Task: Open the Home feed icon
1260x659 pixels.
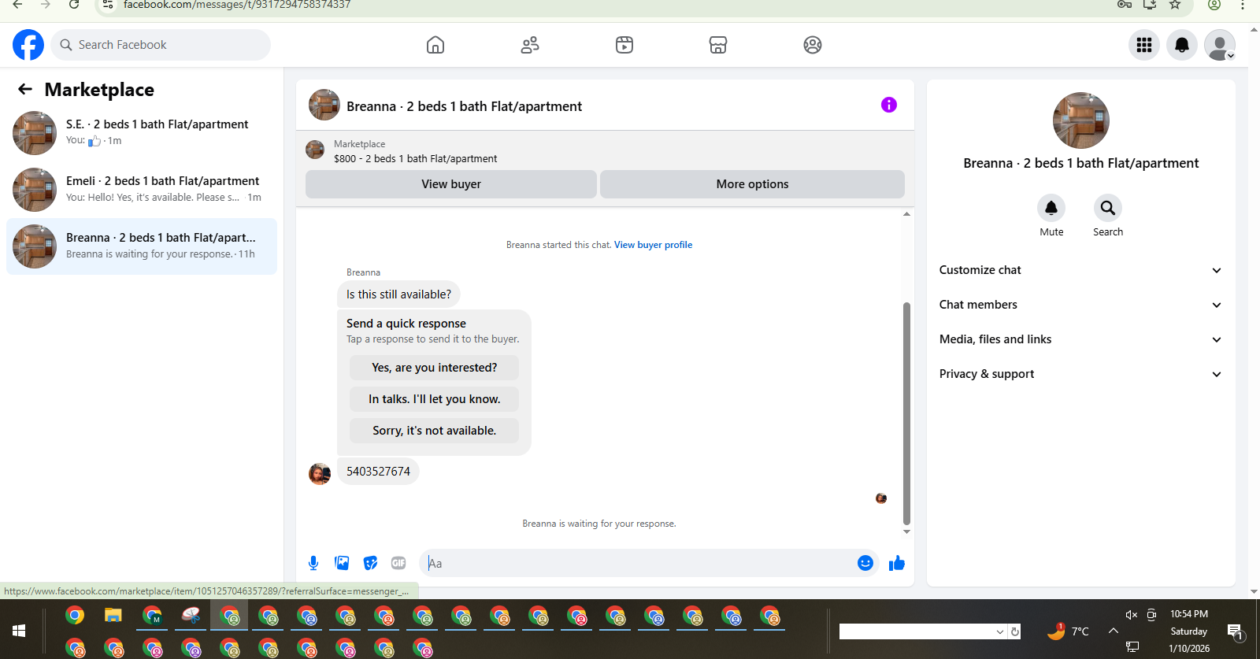Action: (x=435, y=45)
